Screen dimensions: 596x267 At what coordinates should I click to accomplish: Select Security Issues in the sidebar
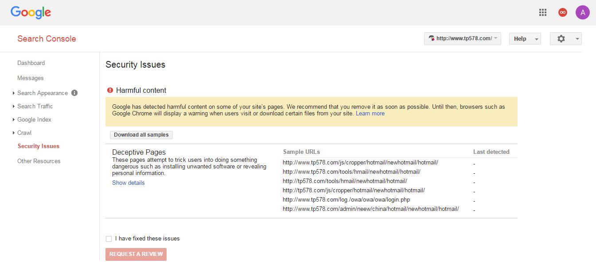pos(39,146)
